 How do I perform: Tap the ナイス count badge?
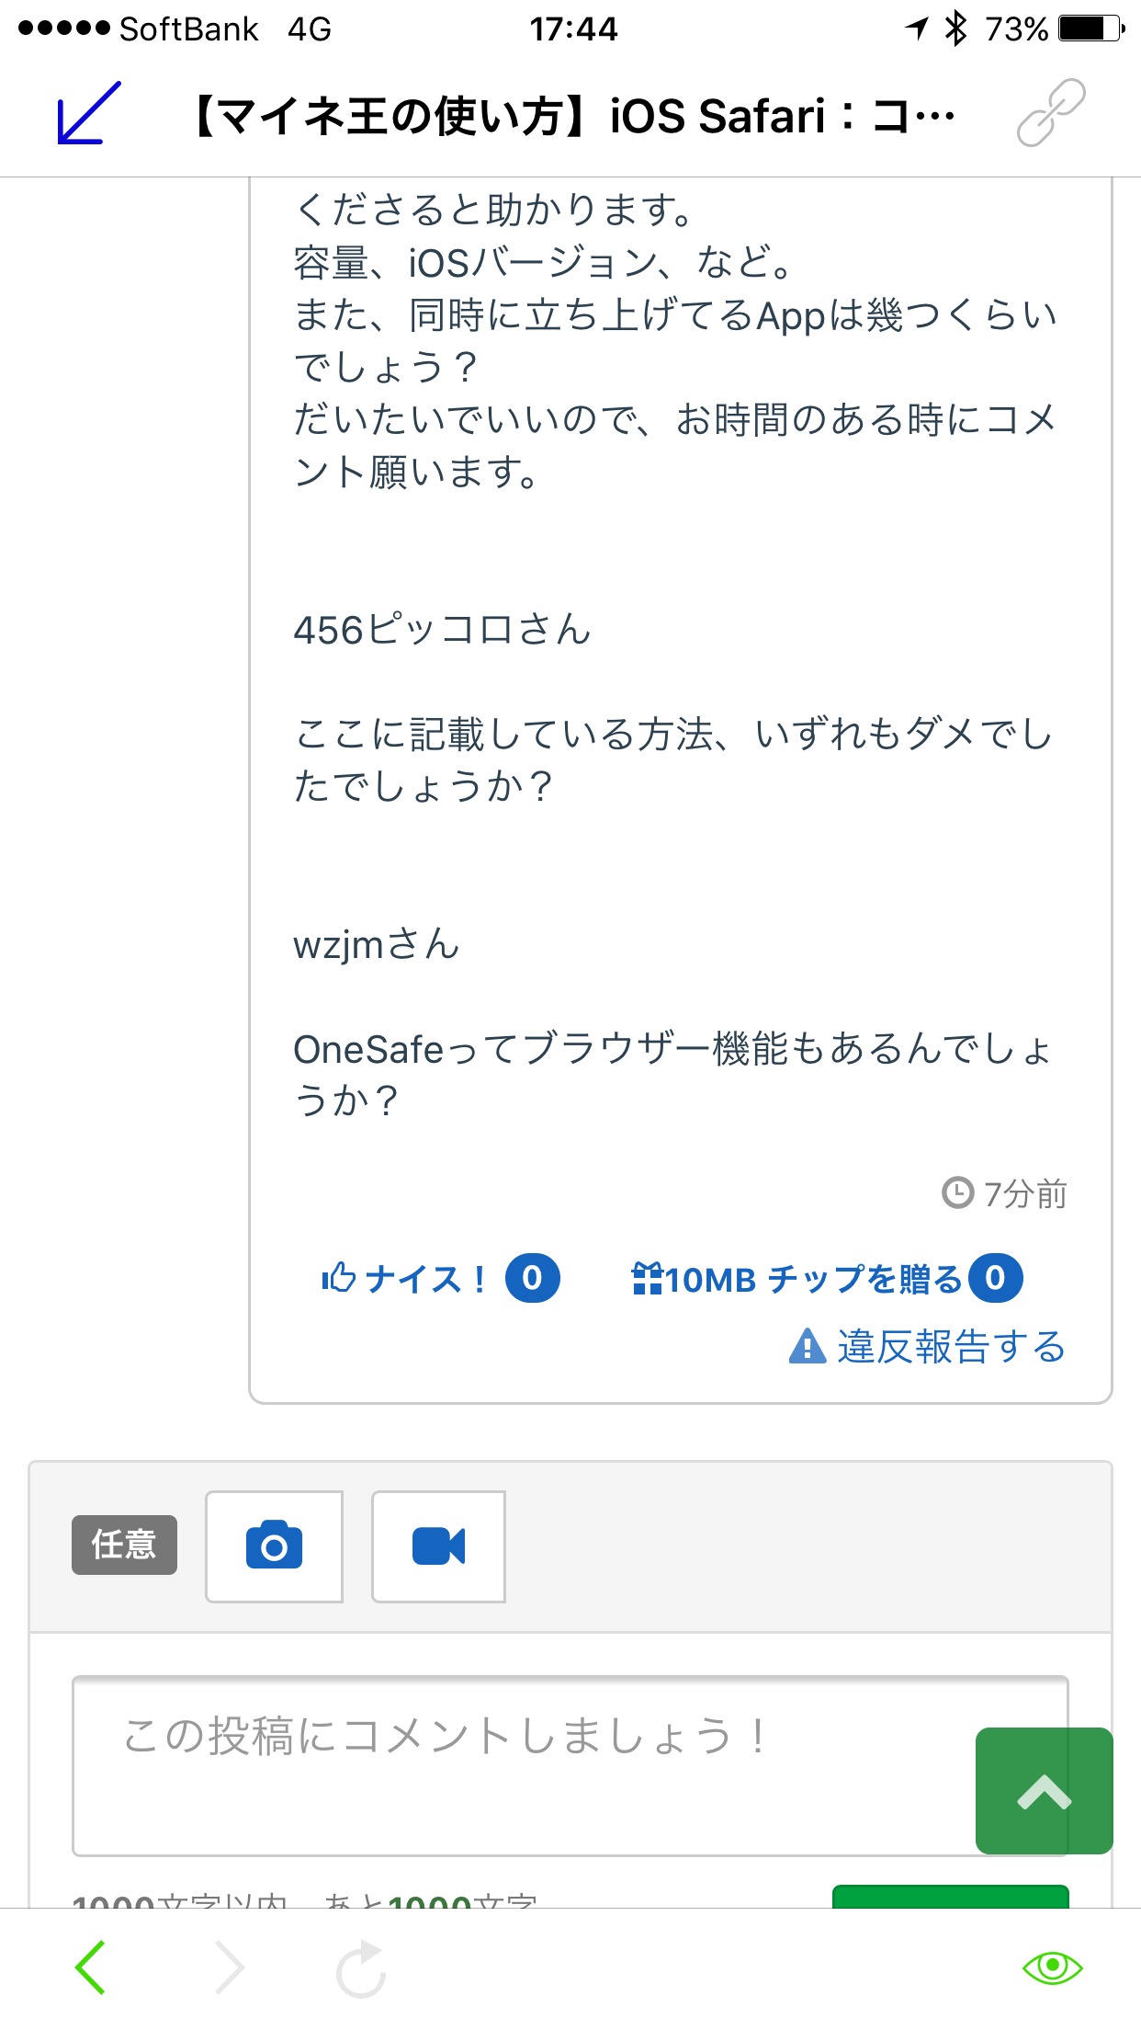pyautogui.click(x=532, y=1278)
